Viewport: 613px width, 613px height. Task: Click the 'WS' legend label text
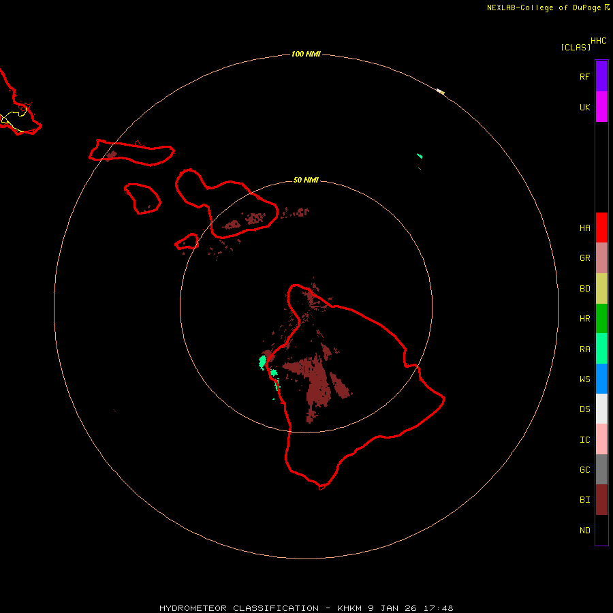click(584, 379)
